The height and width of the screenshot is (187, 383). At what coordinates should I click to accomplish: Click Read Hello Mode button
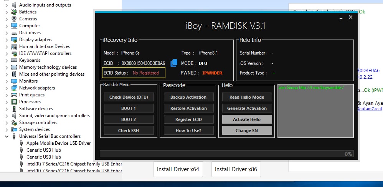247,97
